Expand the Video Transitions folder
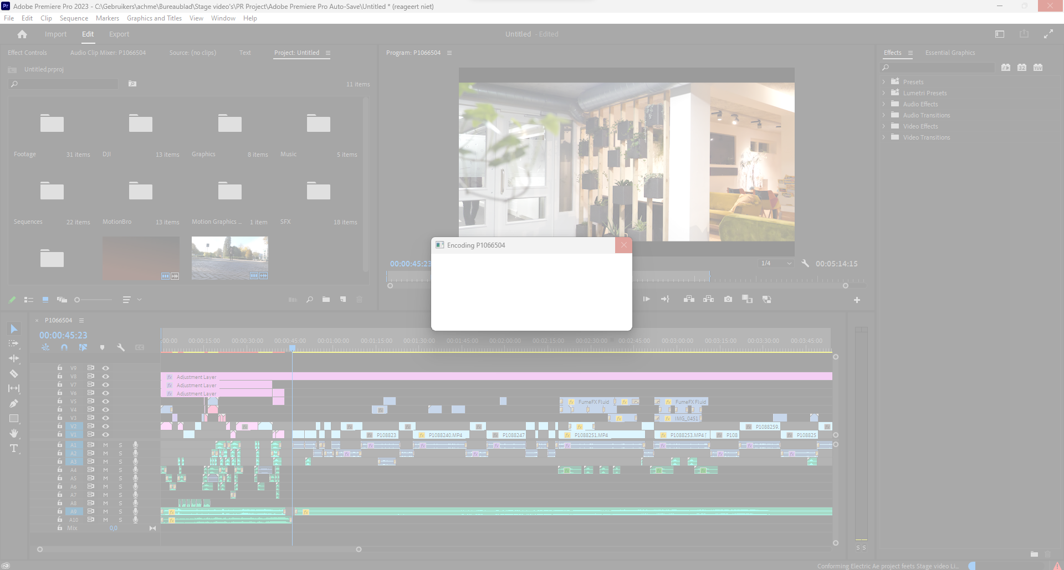This screenshot has width=1064, height=570. [885, 137]
